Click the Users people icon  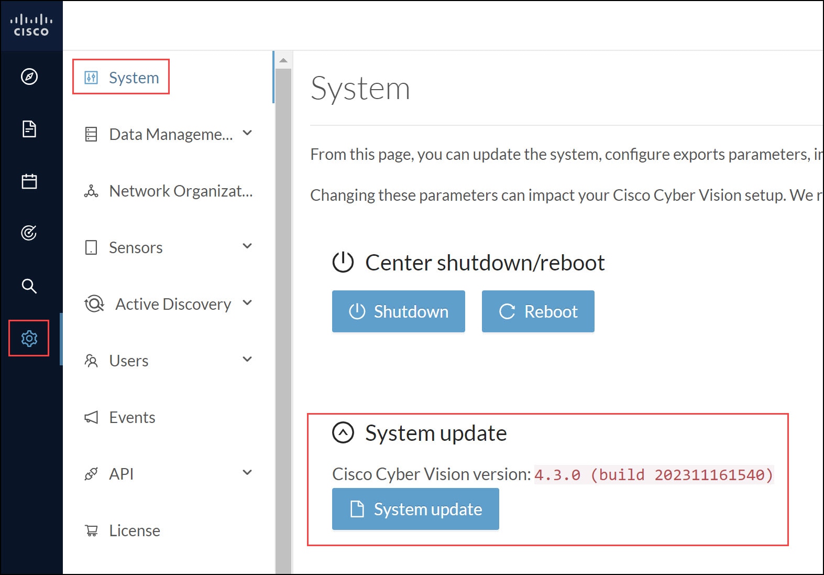pyautogui.click(x=91, y=361)
